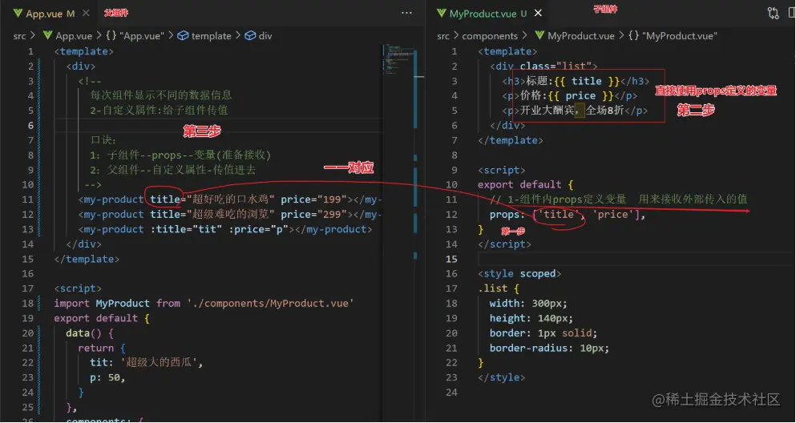
Task: Open the src breadcrumb in the MyProduct.vue pane
Action: [x=443, y=36]
